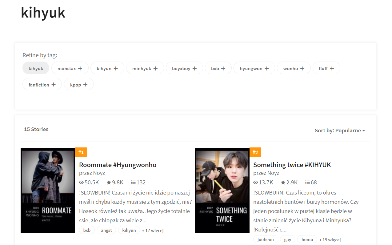Open the Sort by Popularne dropdown
This screenshot has width=392, height=245.
click(340, 131)
